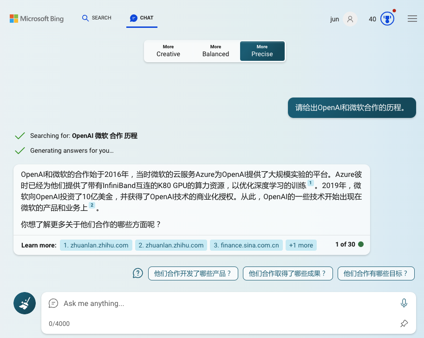Click citation superscript 2 in answer

coord(92,205)
